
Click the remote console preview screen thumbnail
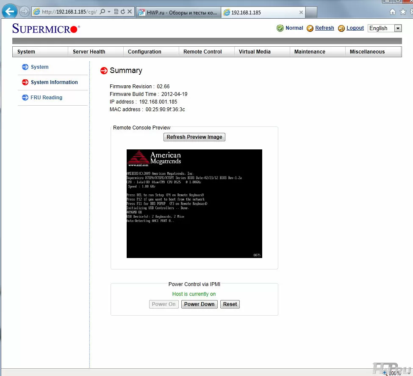(194, 204)
